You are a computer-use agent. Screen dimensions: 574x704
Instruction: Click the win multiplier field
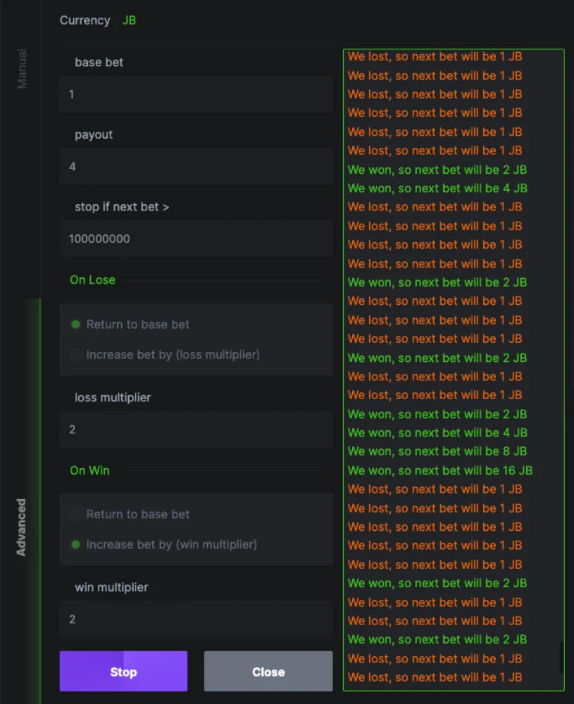(x=195, y=619)
